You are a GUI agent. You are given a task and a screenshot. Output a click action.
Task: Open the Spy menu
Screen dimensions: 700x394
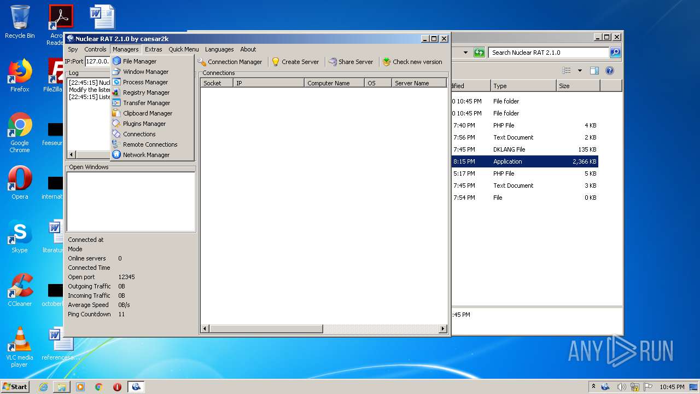[x=73, y=49]
